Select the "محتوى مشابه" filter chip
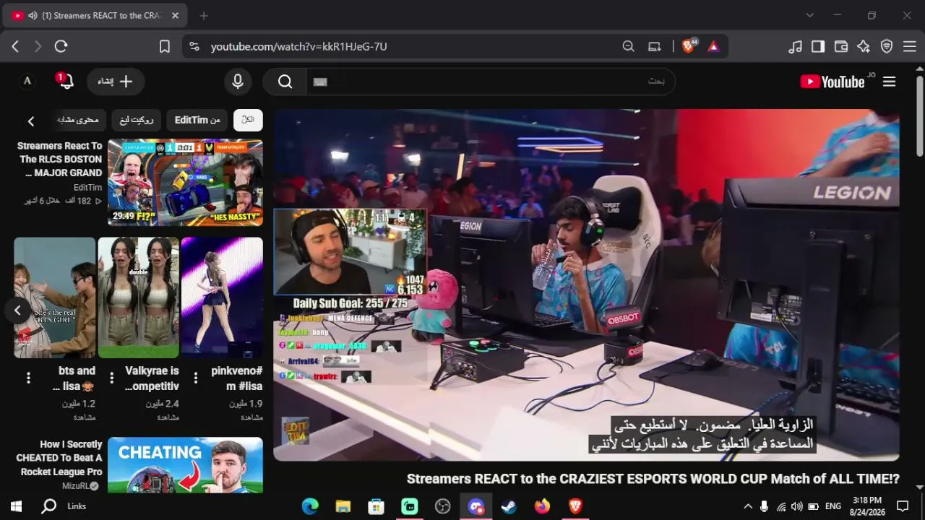 pos(77,120)
